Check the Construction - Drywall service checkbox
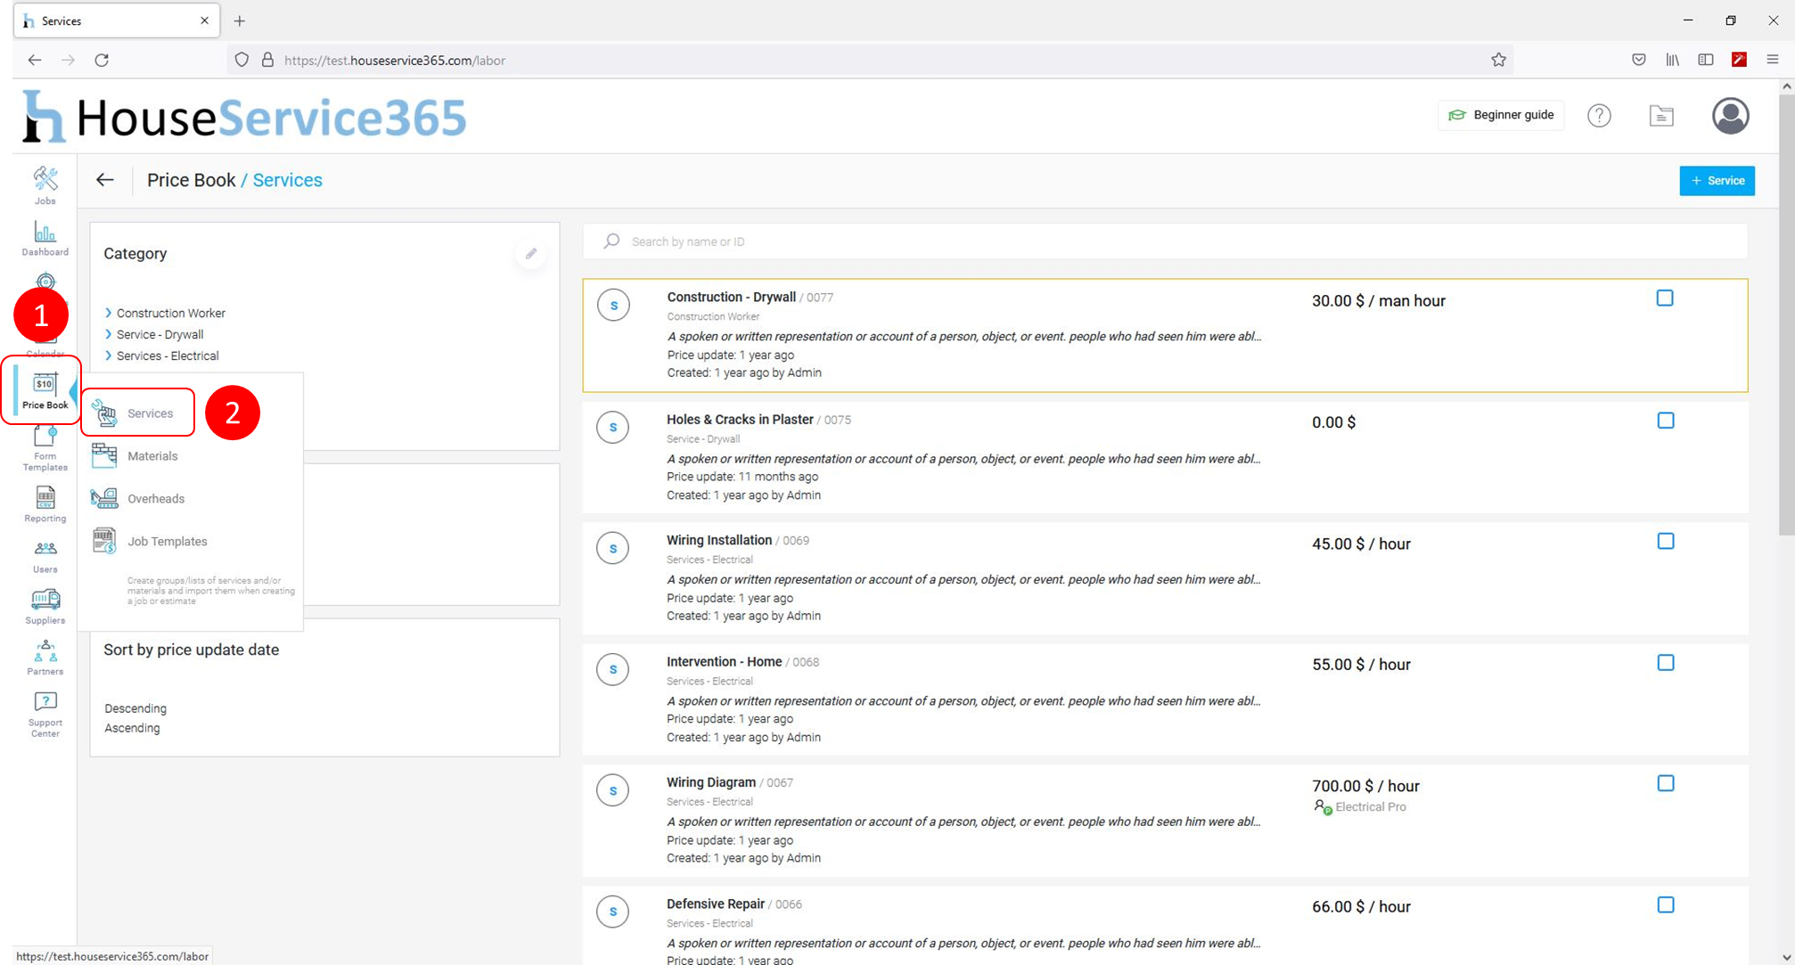This screenshot has height=965, width=1795. tap(1665, 298)
